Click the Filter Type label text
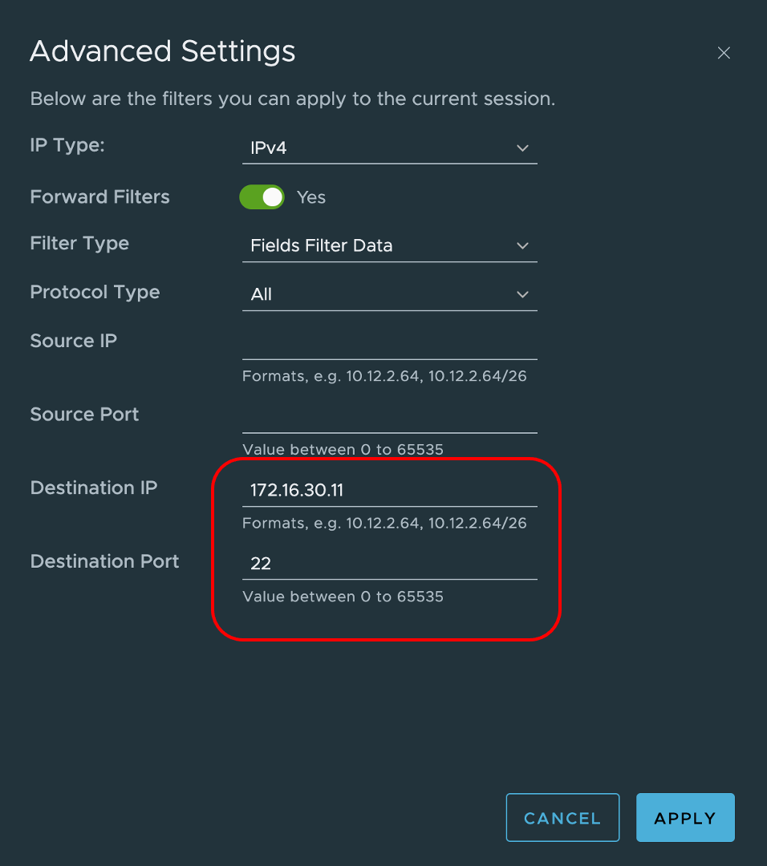767x866 pixels. click(x=79, y=244)
